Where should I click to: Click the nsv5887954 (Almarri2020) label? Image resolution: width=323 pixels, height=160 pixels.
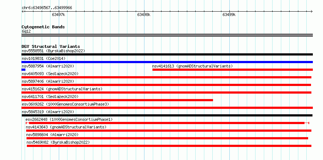[48, 66]
